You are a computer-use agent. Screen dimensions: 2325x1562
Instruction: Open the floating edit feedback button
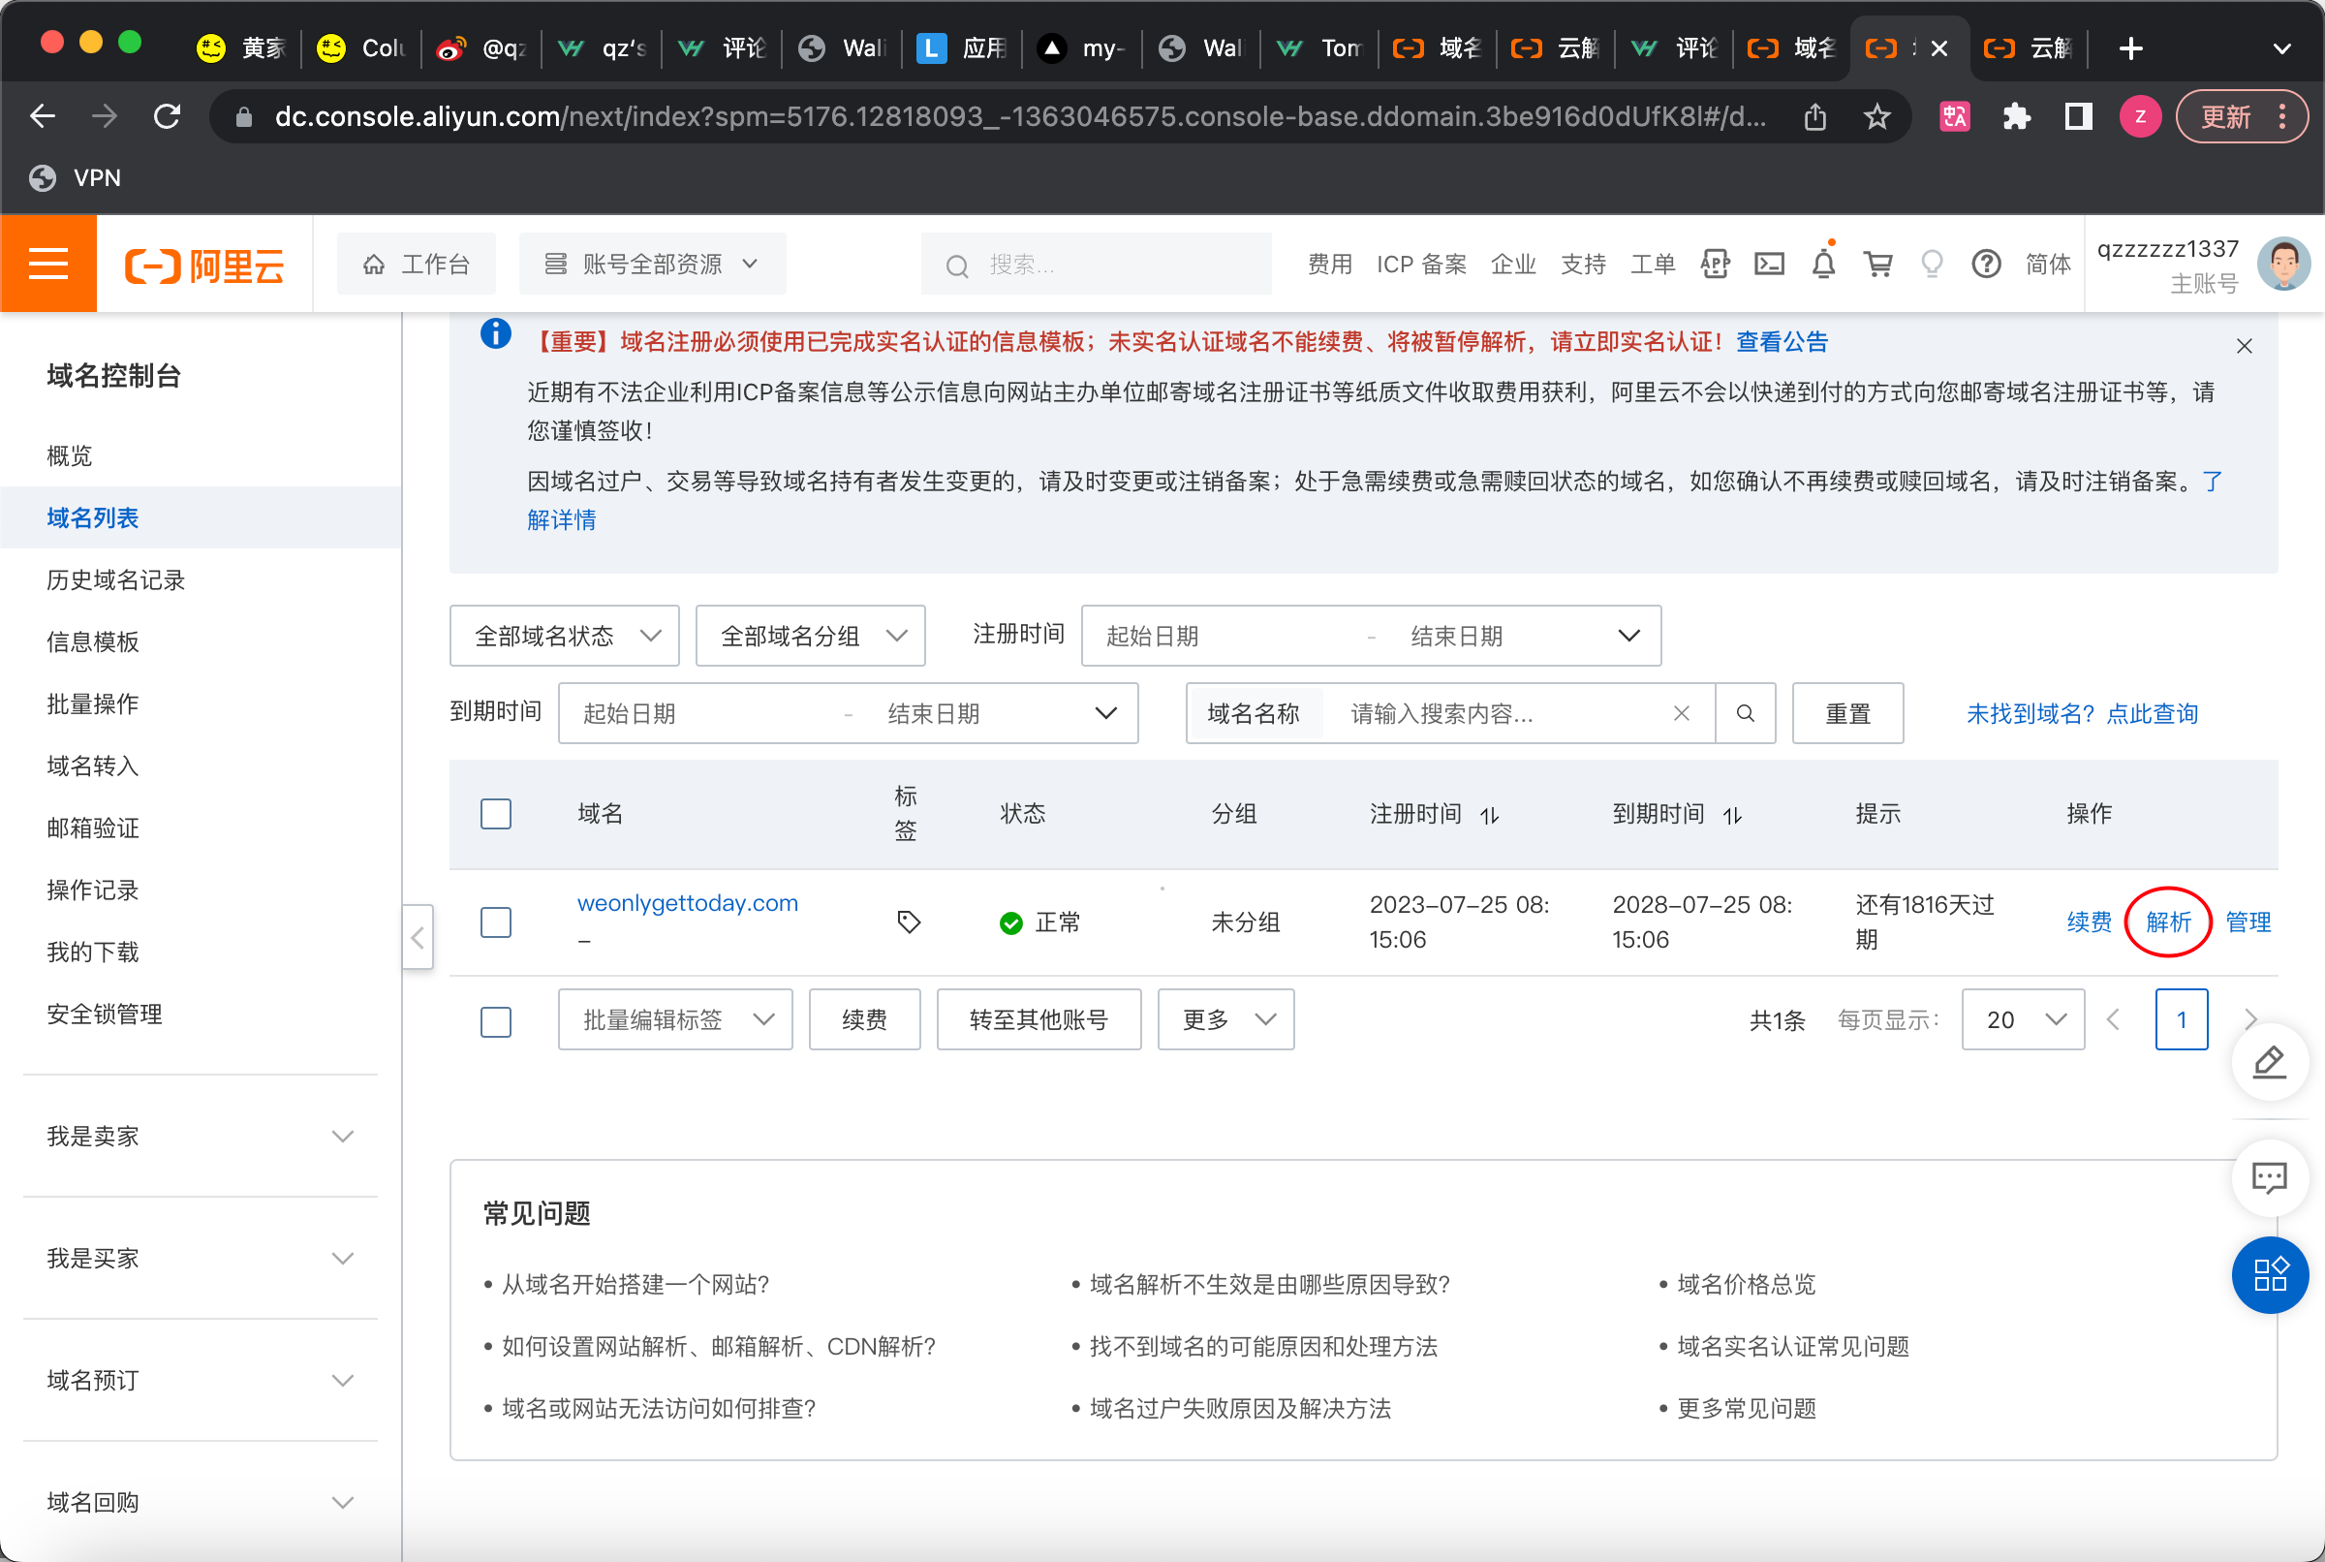click(2269, 1062)
